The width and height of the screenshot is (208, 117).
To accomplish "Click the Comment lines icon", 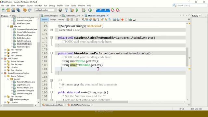I will coord(131,19).
